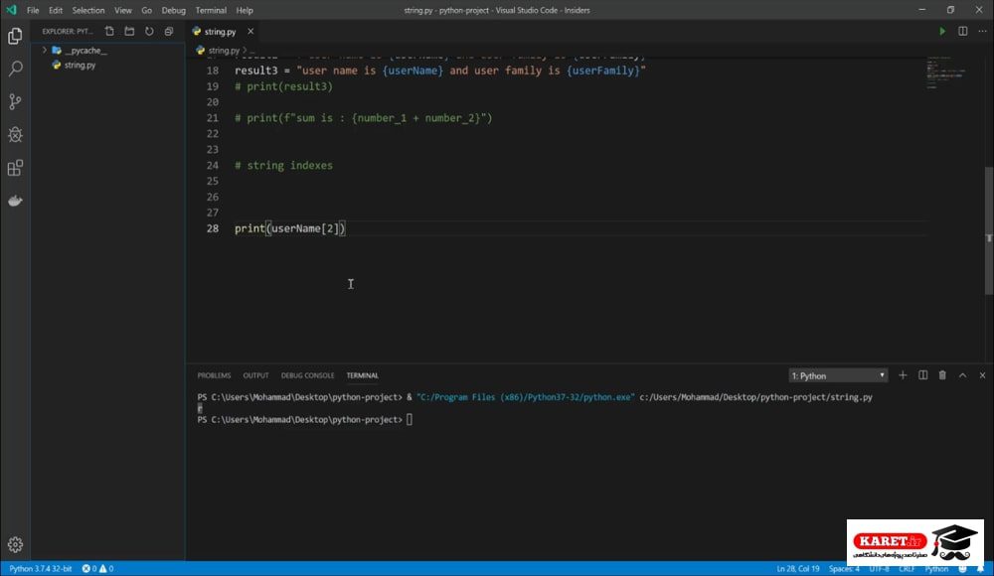Open the Debug view (bug icon)
This screenshot has height=576, width=994.
[15, 134]
